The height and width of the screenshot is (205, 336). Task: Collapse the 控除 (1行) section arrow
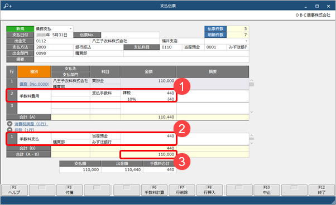click(9, 130)
